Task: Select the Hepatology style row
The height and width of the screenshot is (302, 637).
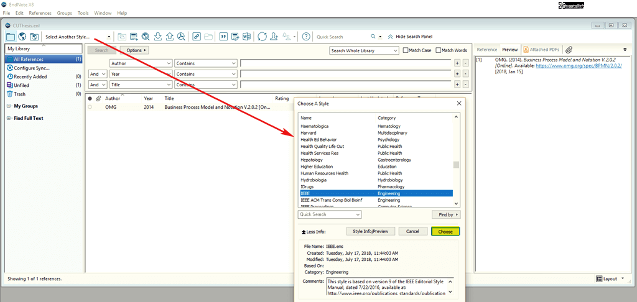Action: [376, 160]
